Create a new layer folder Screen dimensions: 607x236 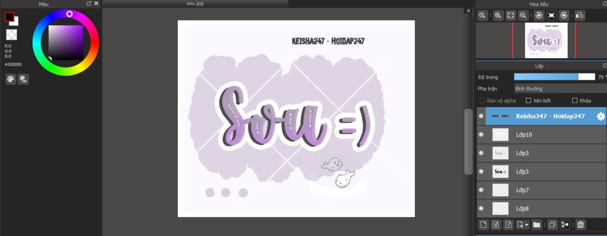(536, 224)
